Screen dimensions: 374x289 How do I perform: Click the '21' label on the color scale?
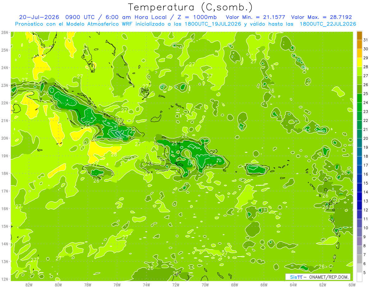point(366,129)
